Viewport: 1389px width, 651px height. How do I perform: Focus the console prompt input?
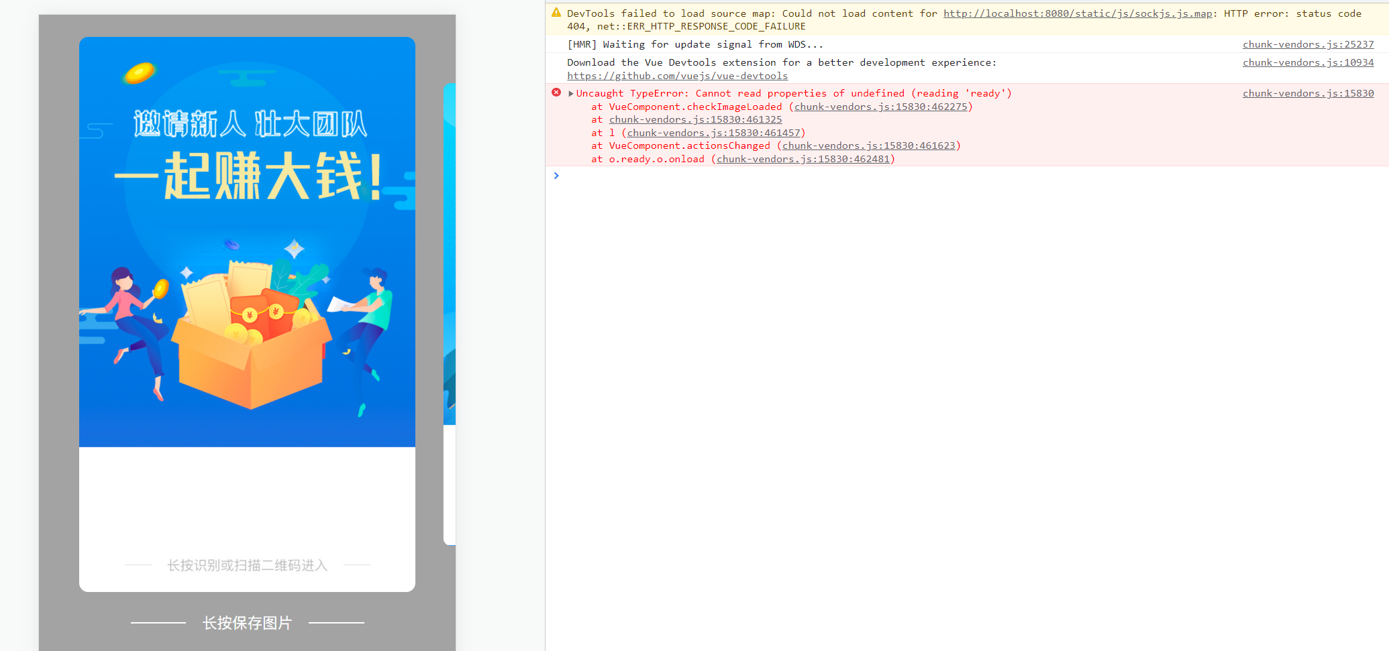point(966,176)
